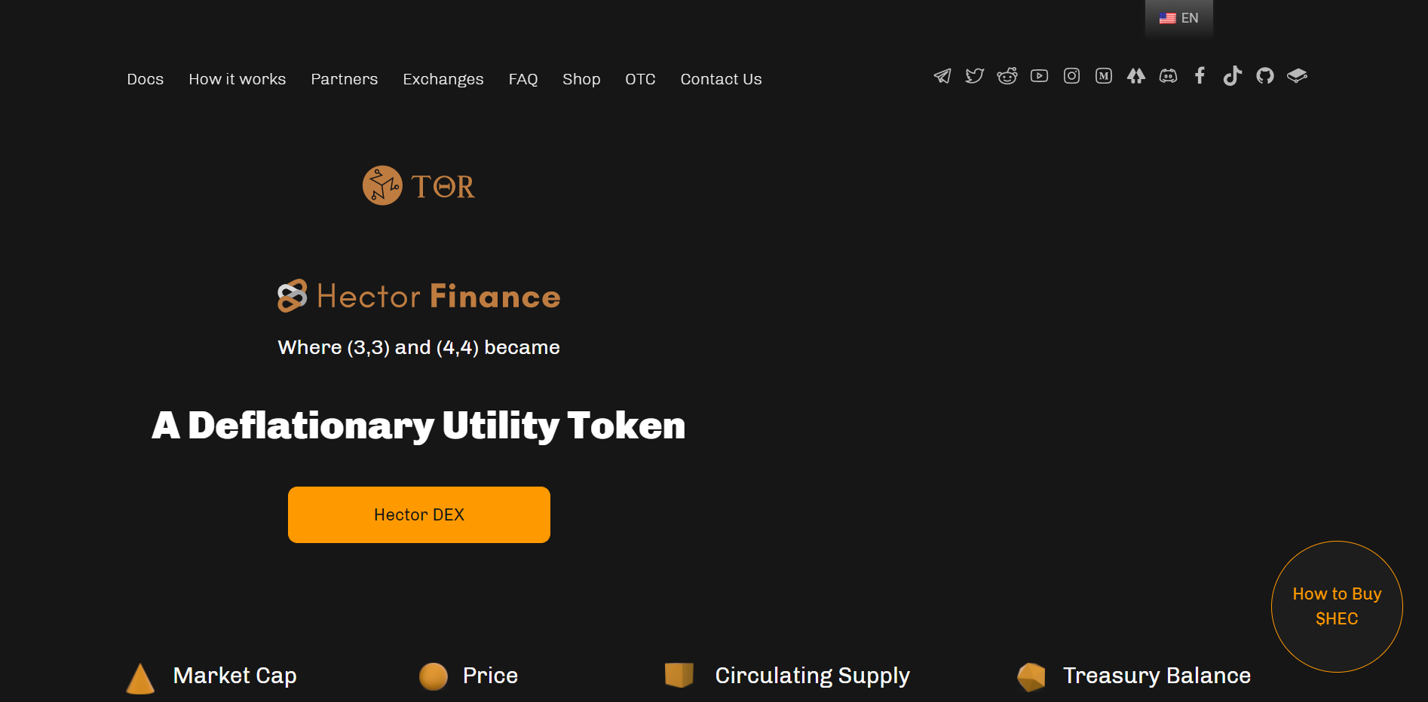Open the Twitter bird icon
The height and width of the screenshot is (702, 1428).
pyautogui.click(x=975, y=76)
